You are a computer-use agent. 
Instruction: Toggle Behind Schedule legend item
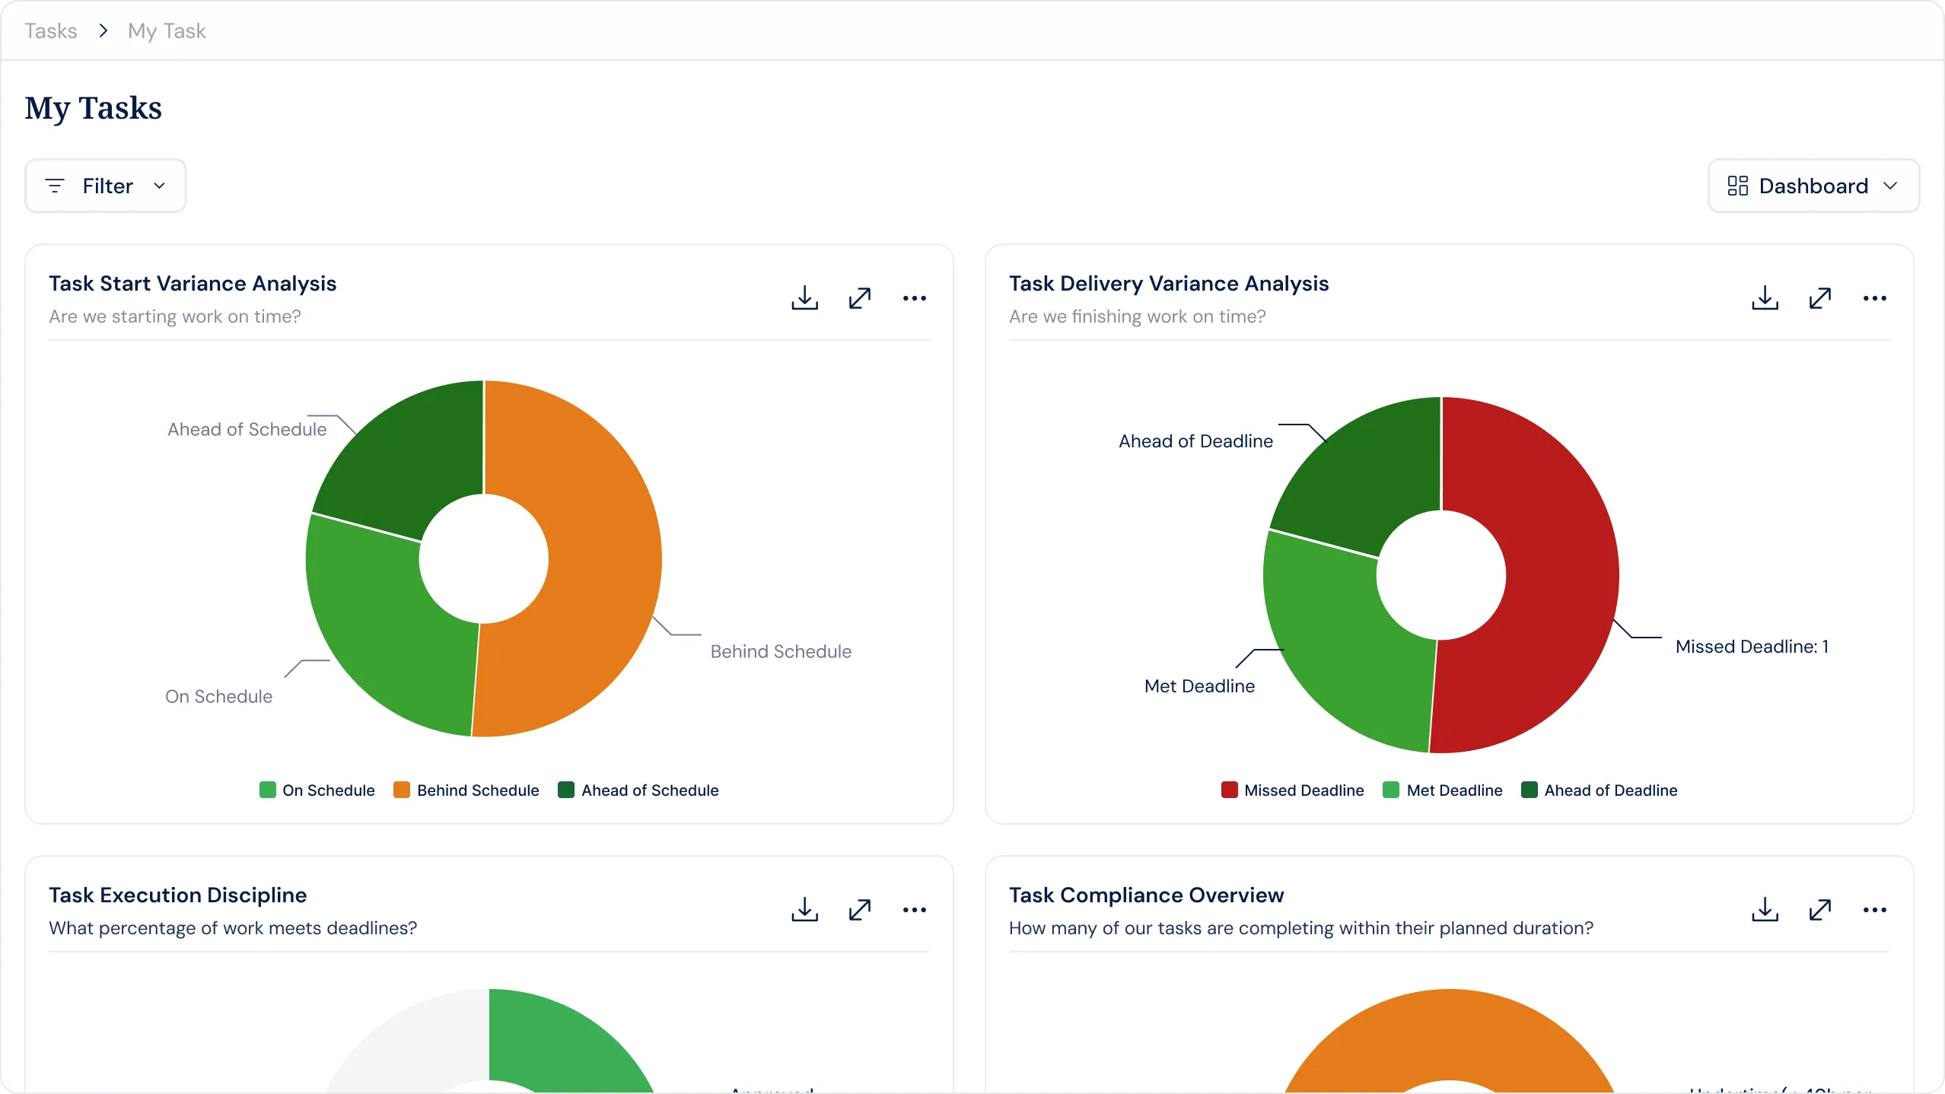point(466,790)
